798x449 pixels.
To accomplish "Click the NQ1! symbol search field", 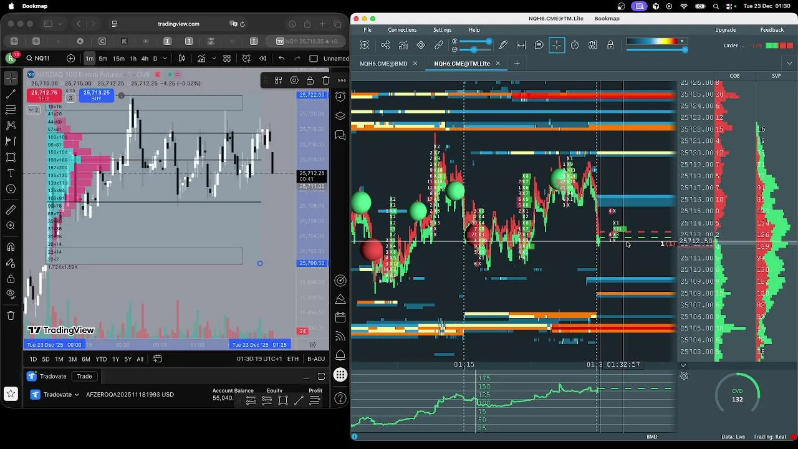I will point(44,59).
